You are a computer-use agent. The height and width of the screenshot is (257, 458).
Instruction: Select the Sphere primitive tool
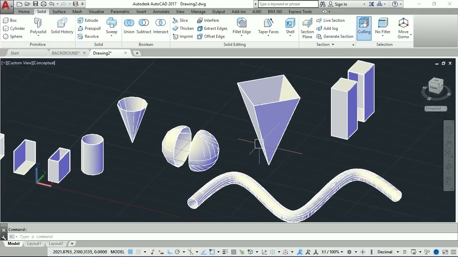[x=13, y=36]
